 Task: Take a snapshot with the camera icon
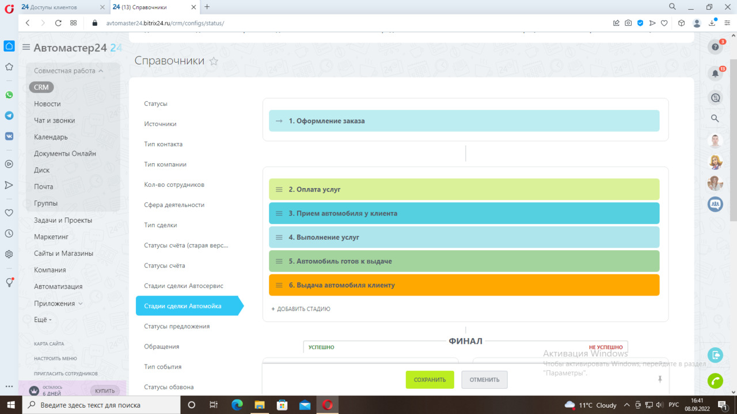(x=628, y=23)
